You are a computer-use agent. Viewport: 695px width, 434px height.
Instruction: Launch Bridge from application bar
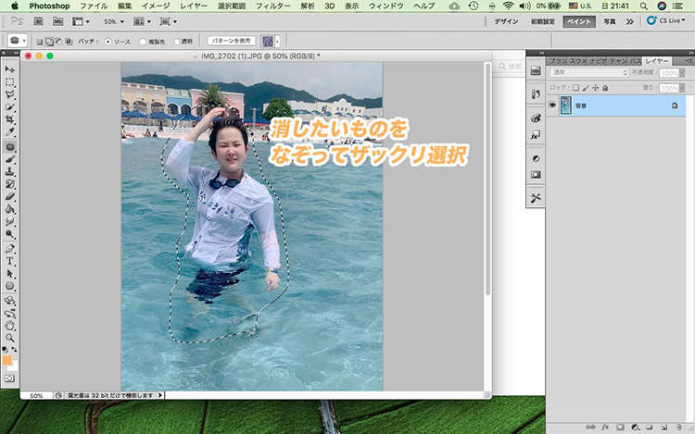pyautogui.click(x=39, y=21)
